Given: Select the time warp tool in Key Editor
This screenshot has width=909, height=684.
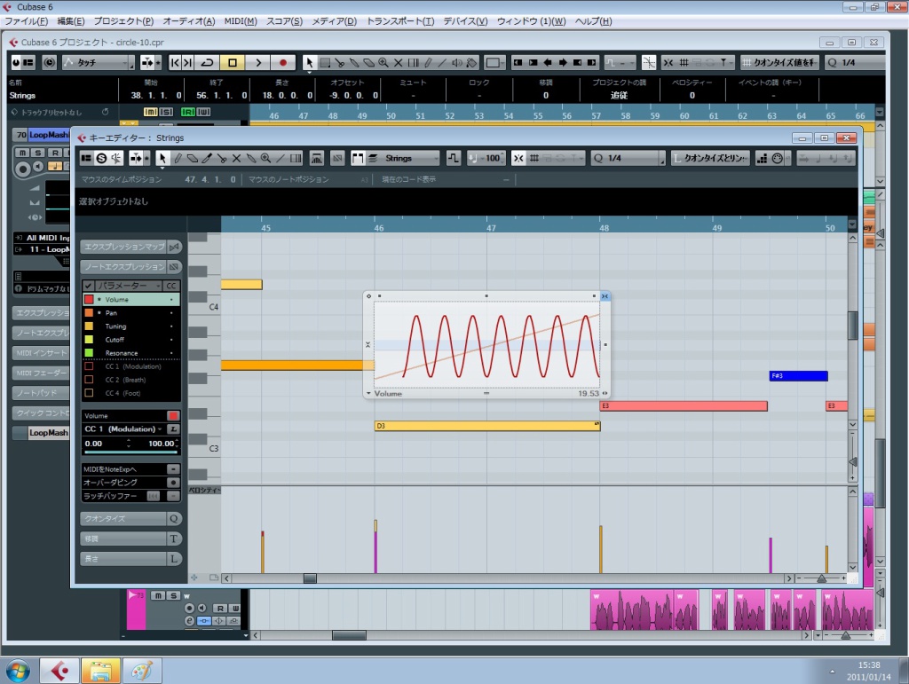Looking at the screenshot, I should 296,158.
